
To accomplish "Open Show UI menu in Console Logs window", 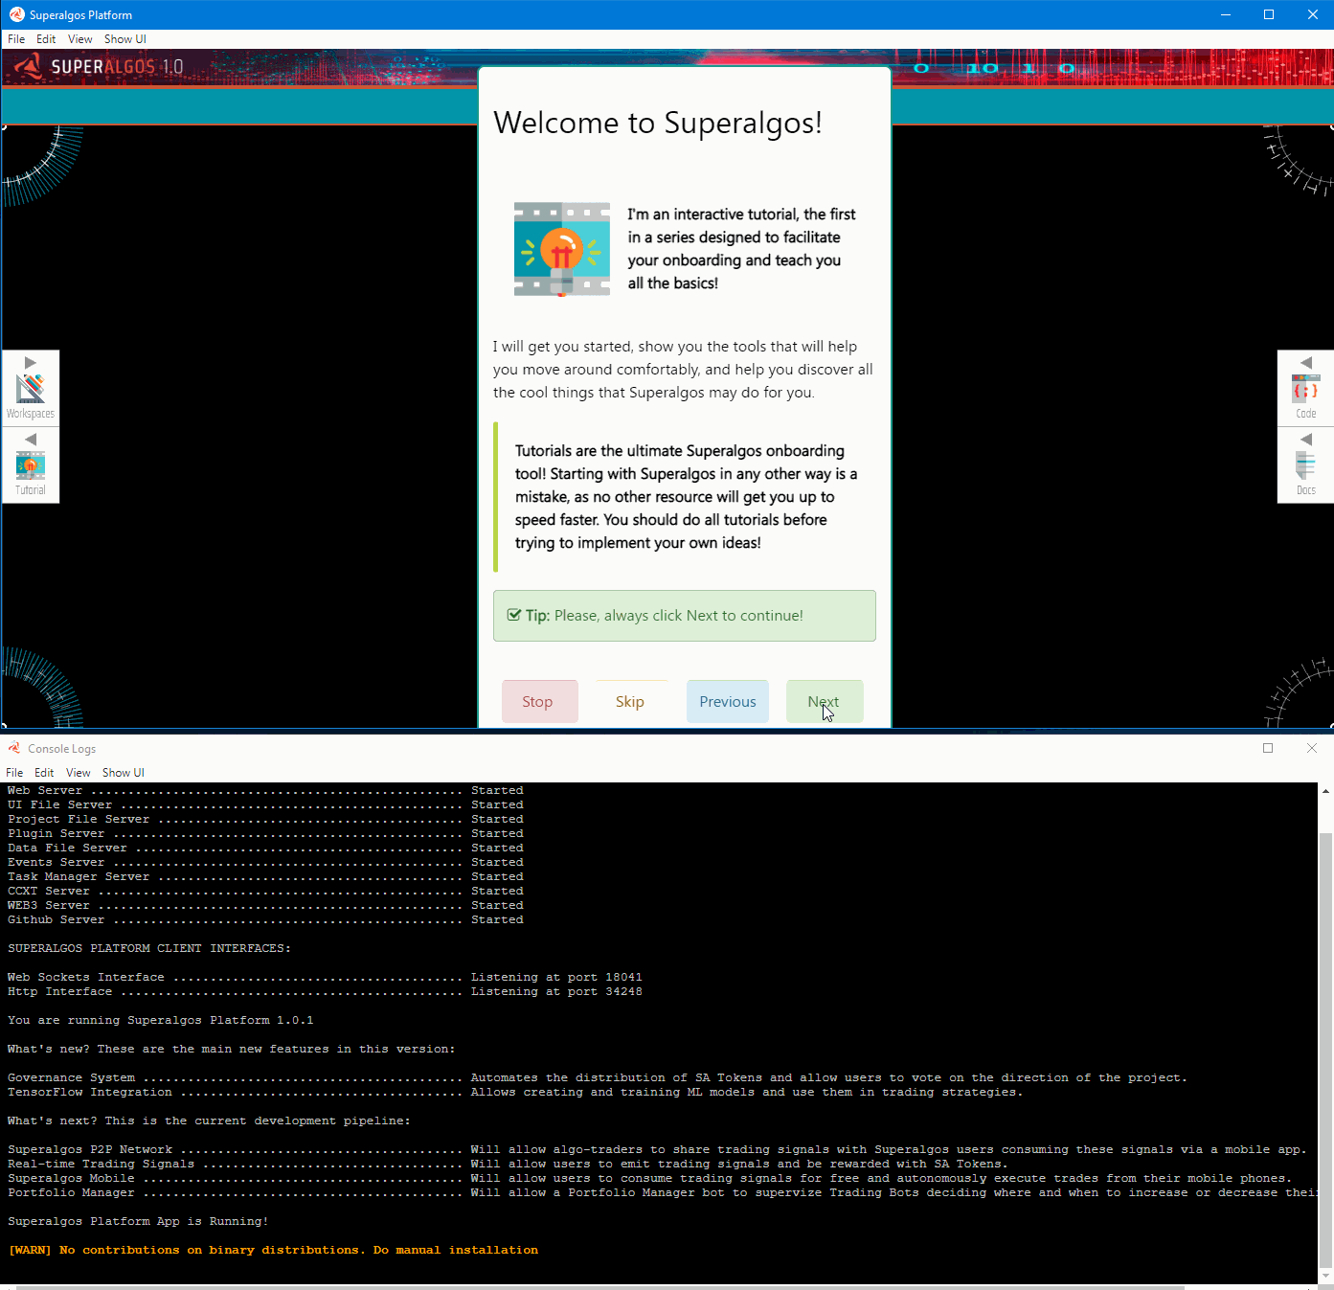I will coord(124,773).
